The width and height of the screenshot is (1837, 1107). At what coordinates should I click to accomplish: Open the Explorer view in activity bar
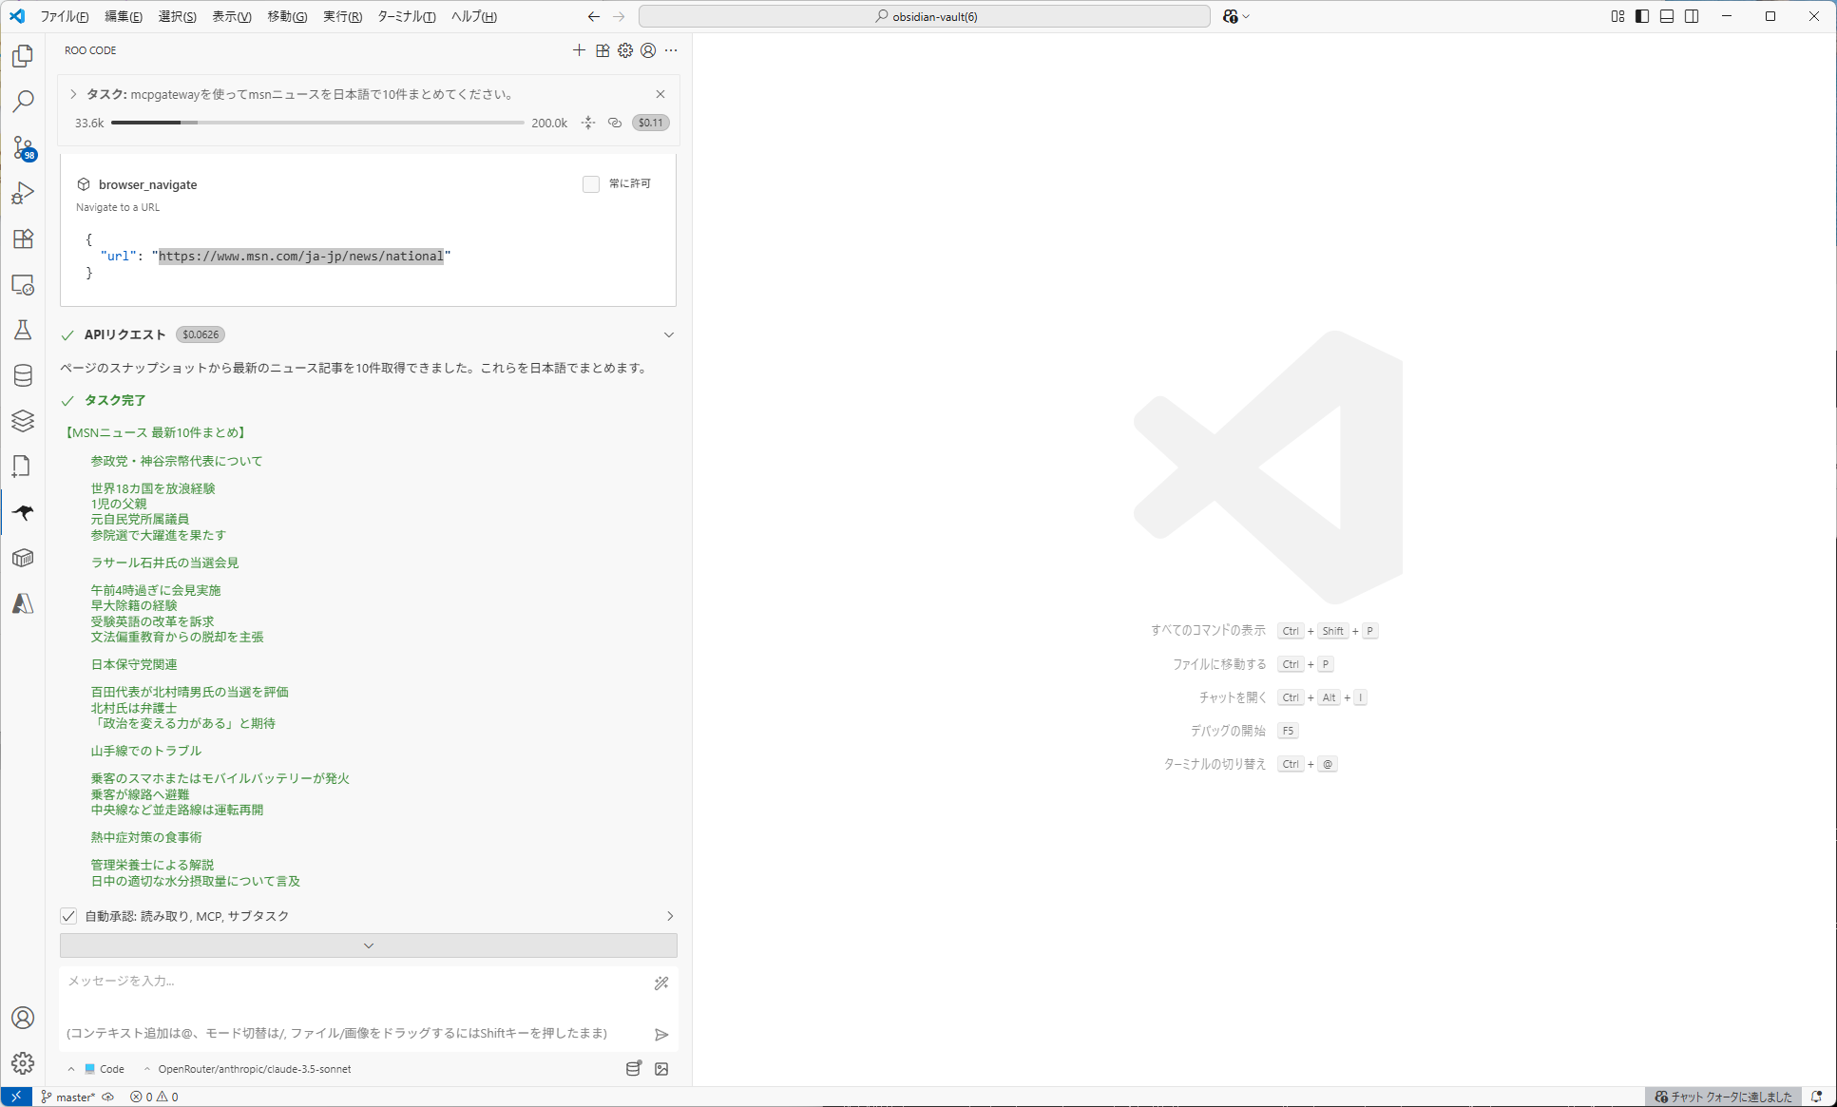23,56
